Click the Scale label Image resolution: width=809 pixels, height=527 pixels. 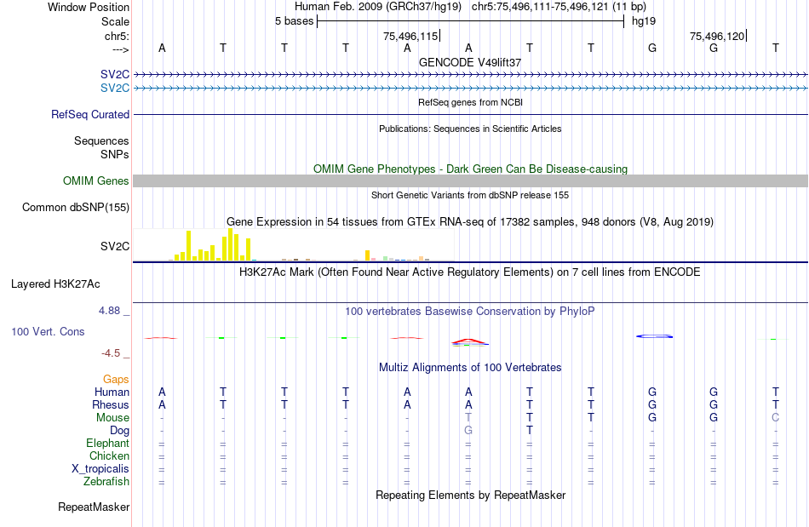(115, 21)
